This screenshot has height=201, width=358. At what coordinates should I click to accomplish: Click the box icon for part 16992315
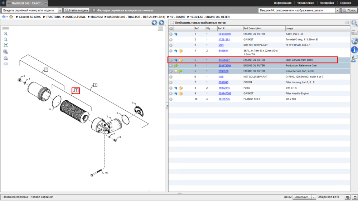(x=180, y=88)
